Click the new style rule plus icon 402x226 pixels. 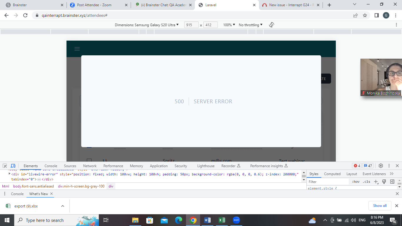376,182
